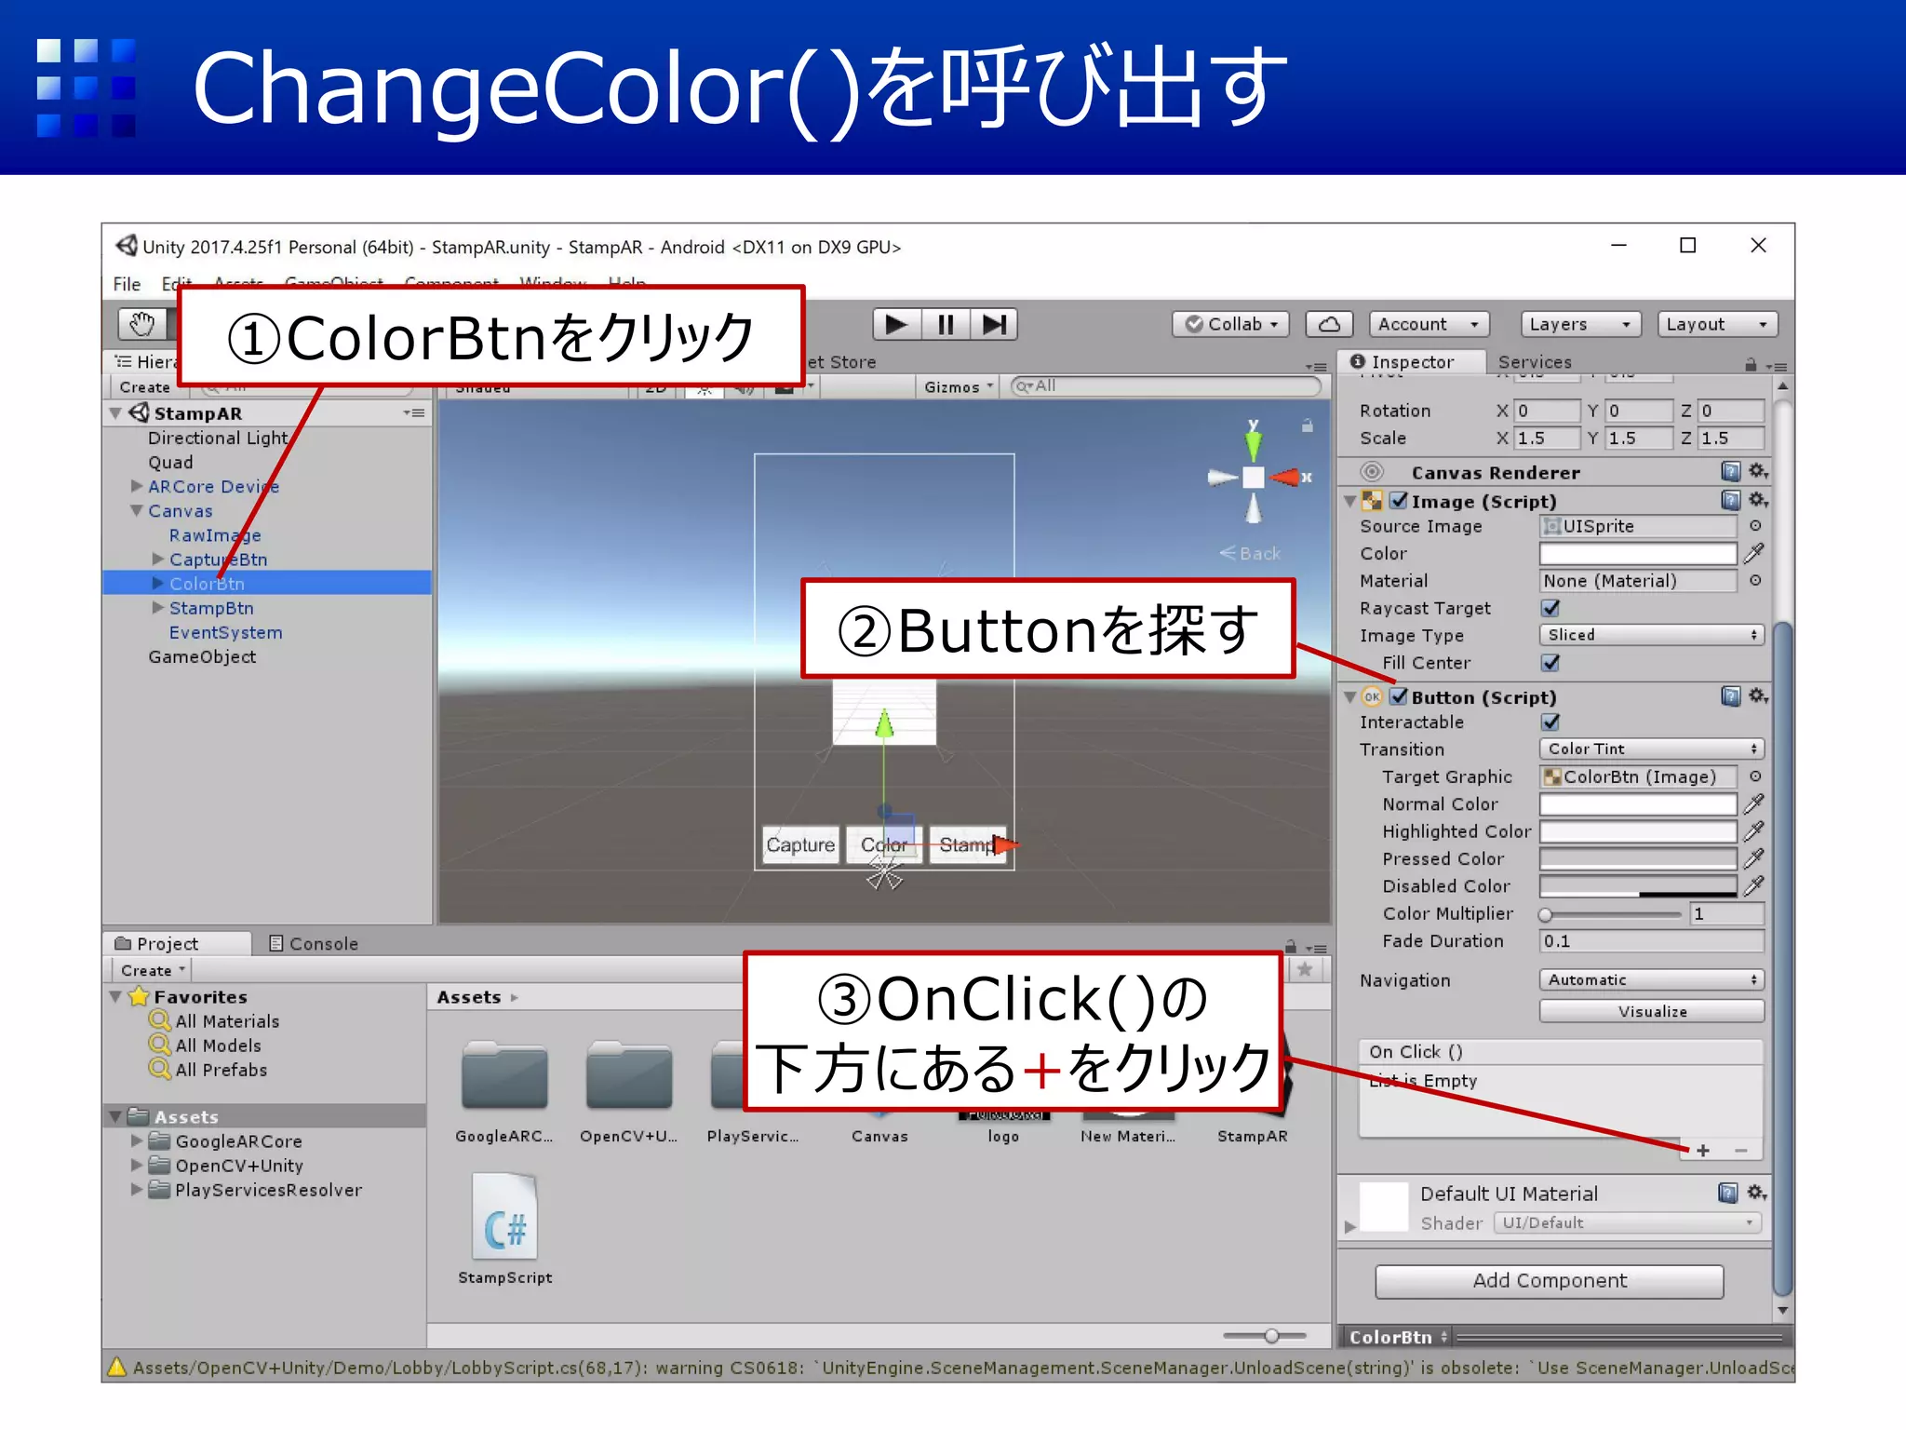Toggle Fill Center checkbox

pos(1550,663)
